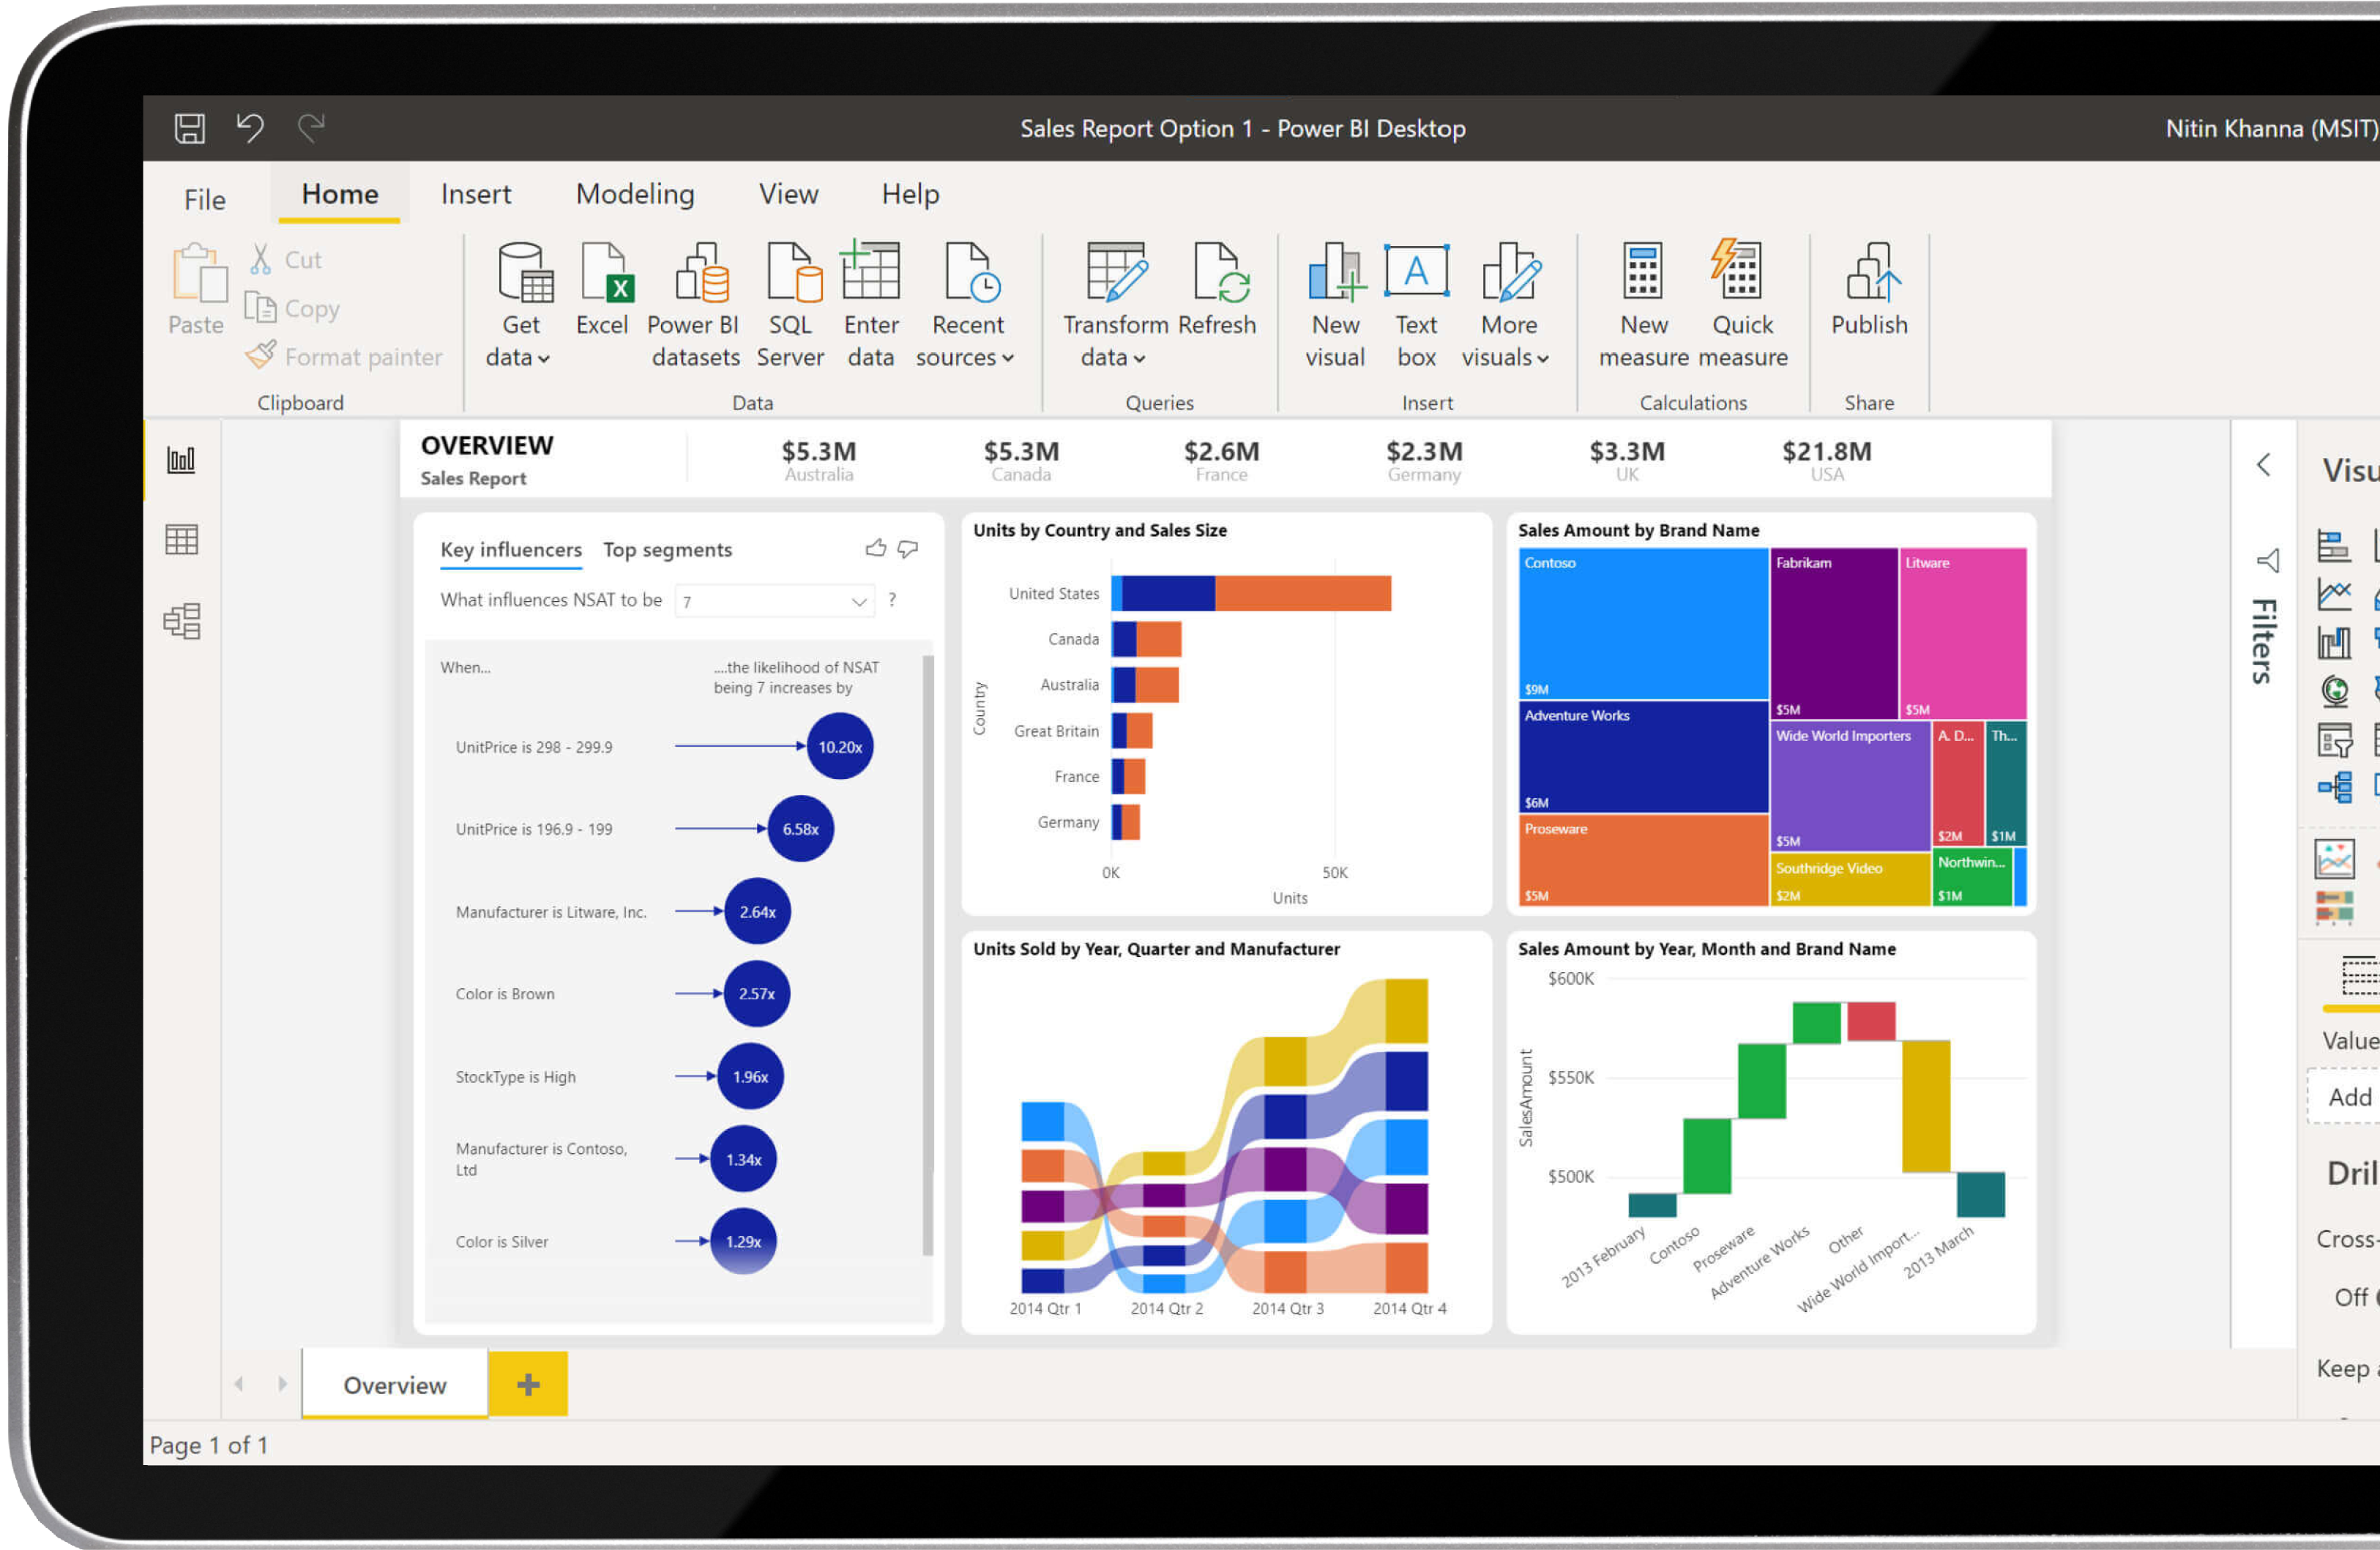Click the thumbs up feedback icon

pyautogui.click(x=874, y=548)
